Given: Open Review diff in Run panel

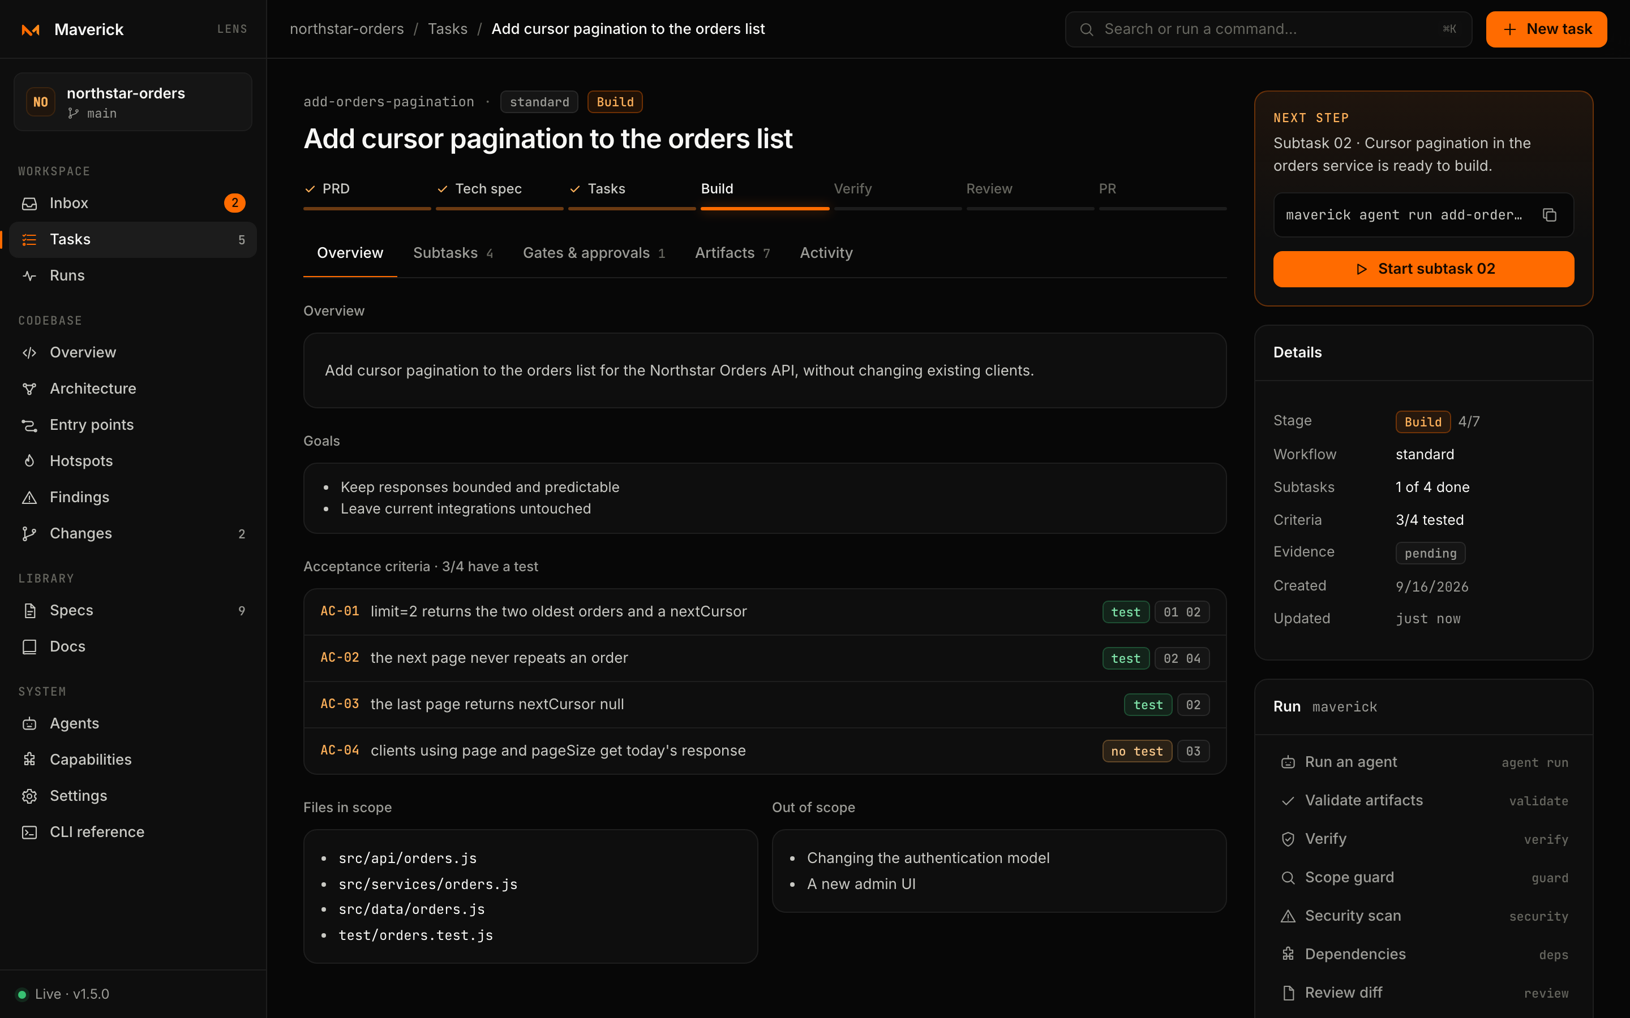Looking at the screenshot, I should (1423, 993).
